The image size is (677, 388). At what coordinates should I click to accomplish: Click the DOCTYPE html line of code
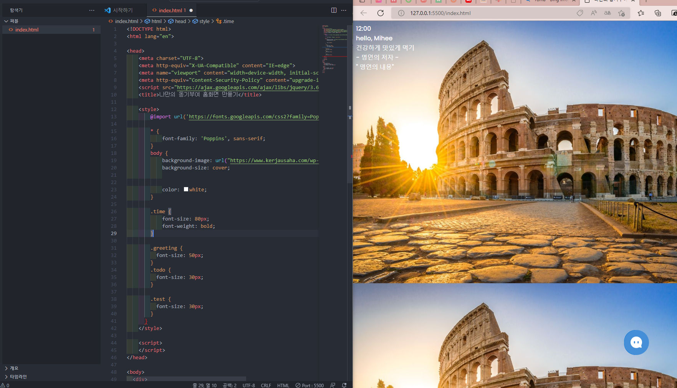click(149, 29)
